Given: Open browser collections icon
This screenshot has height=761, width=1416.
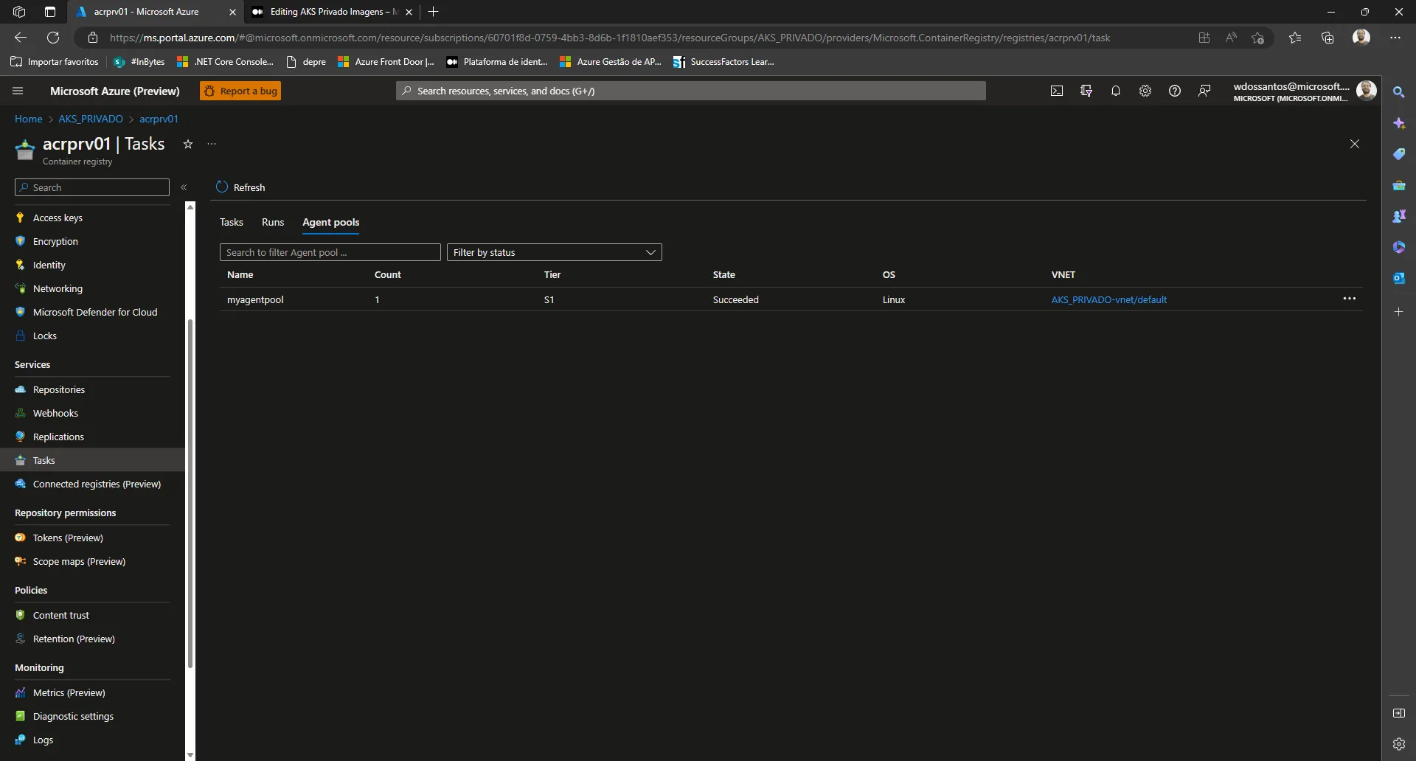Looking at the screenshot, I should (x=1327, y=38).
